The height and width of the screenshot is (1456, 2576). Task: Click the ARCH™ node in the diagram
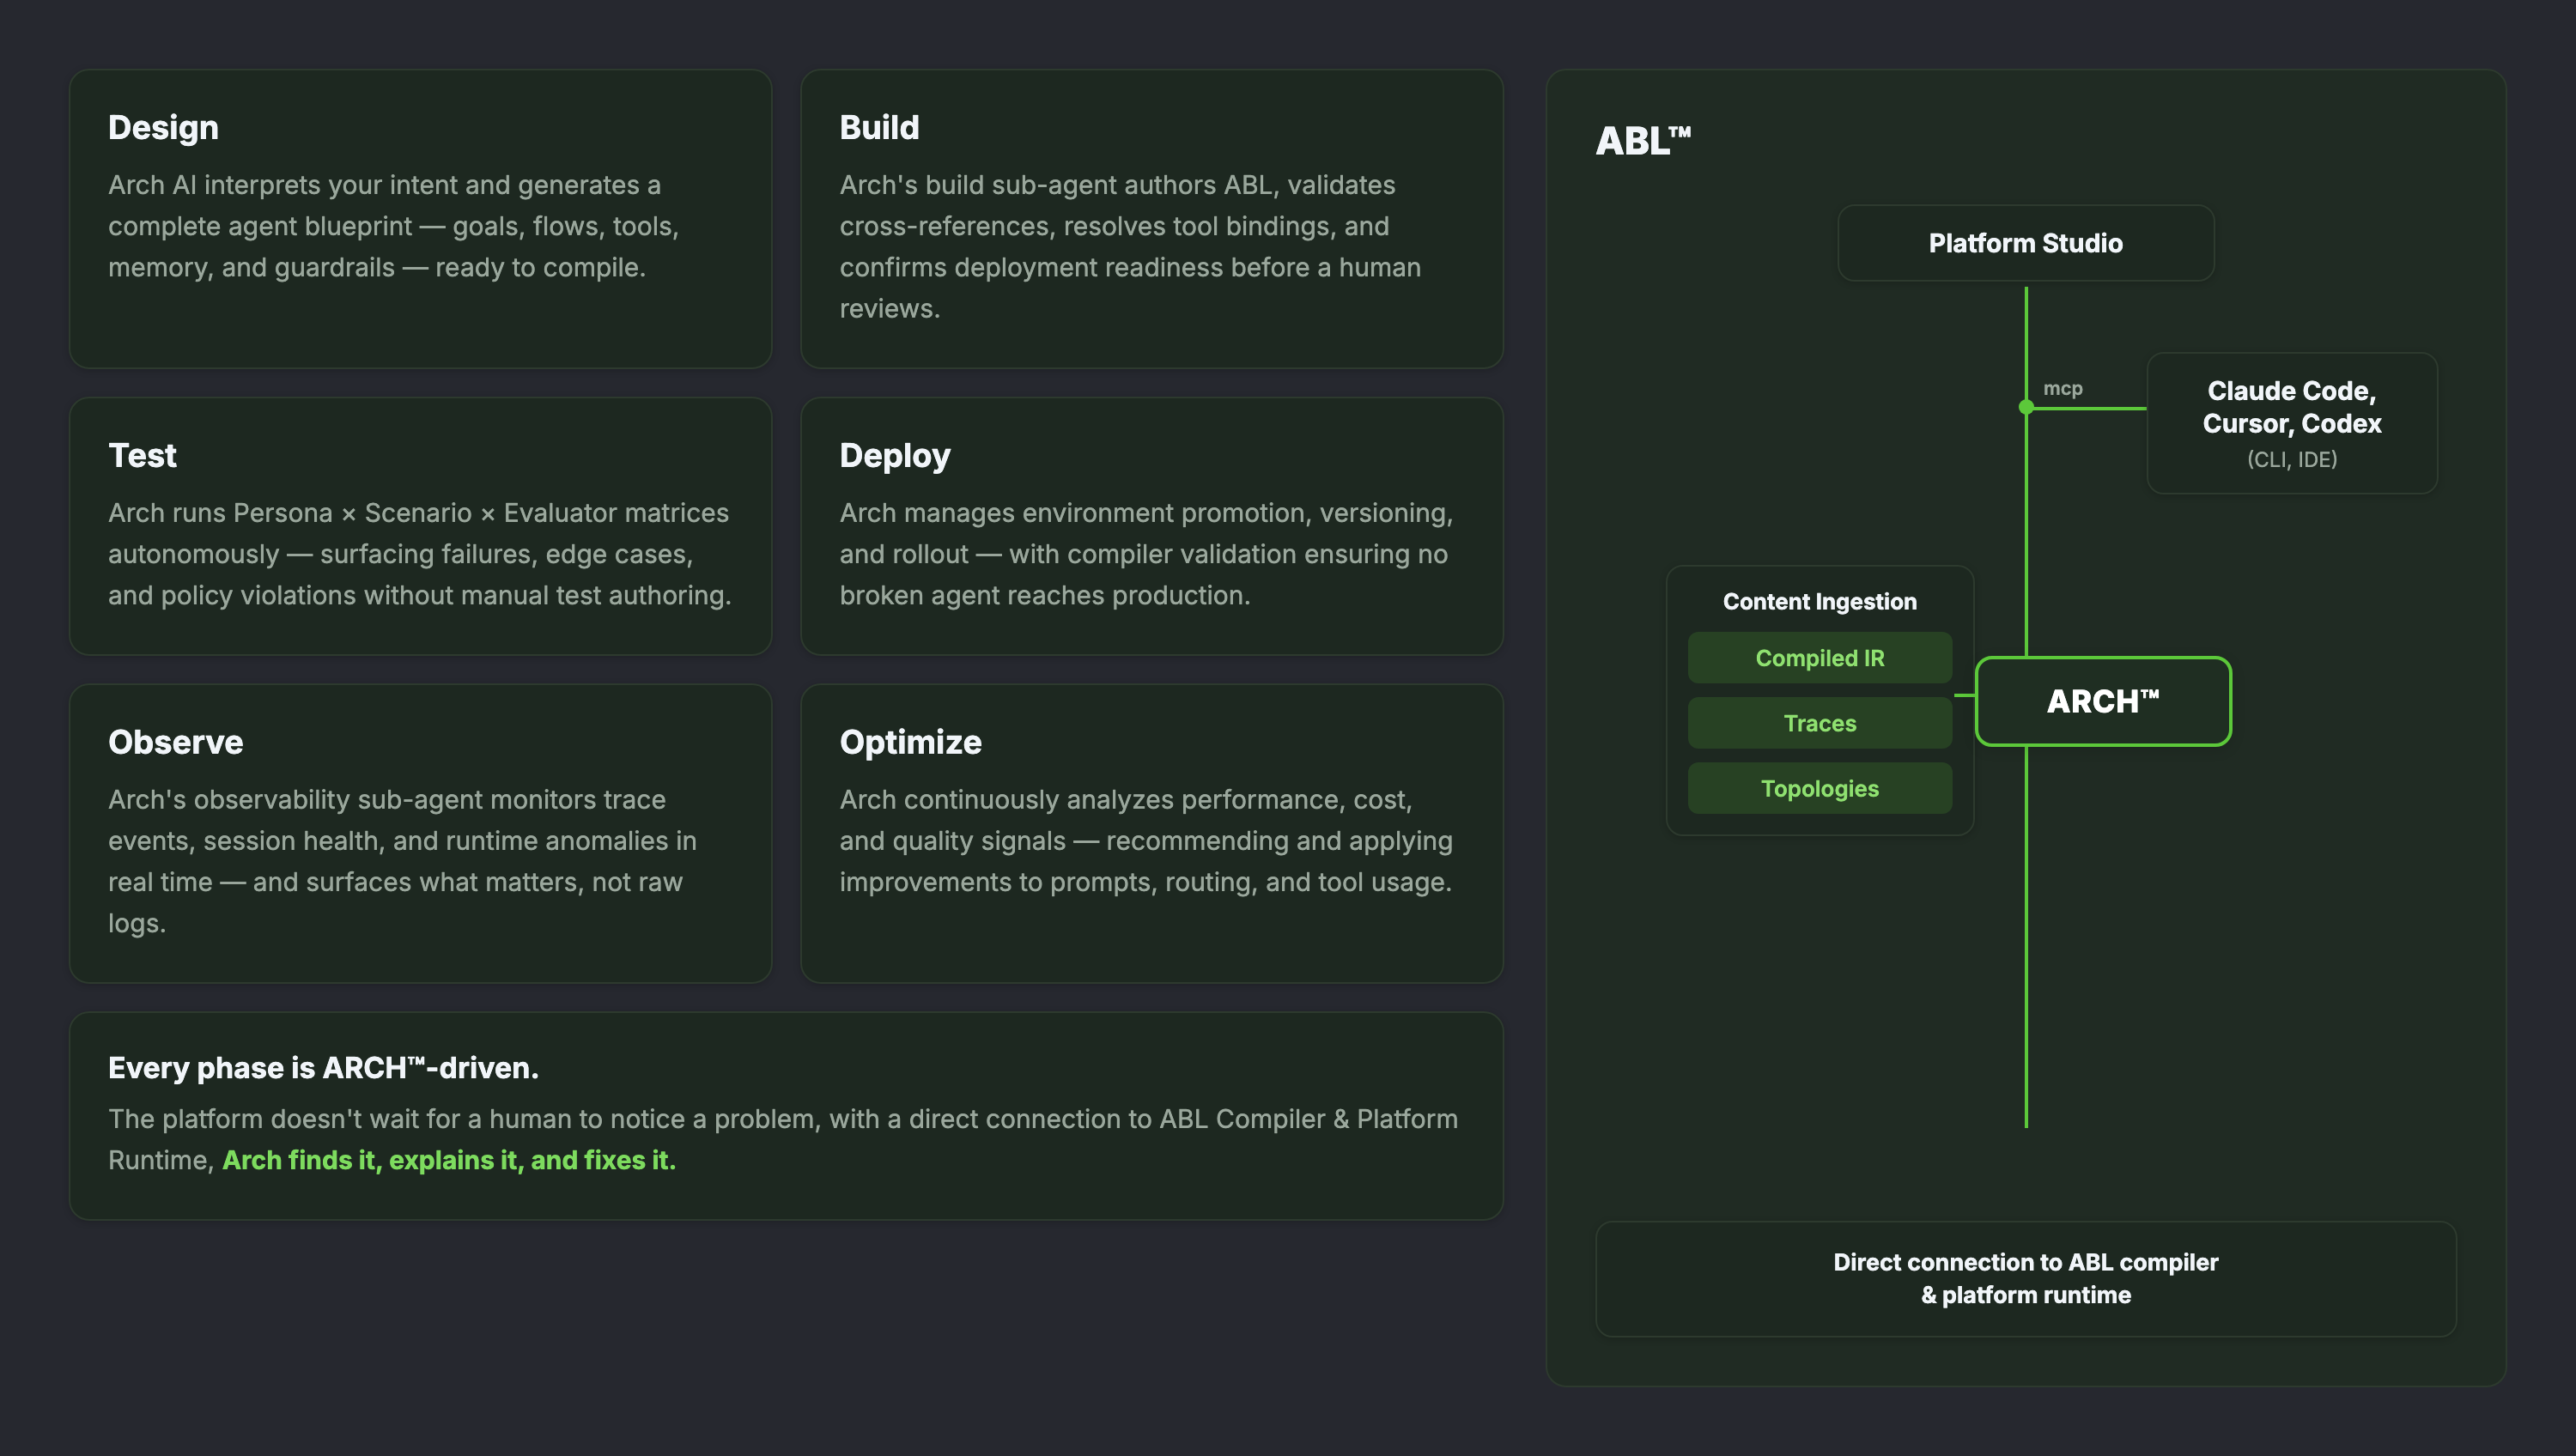(x=2103, y=701)
